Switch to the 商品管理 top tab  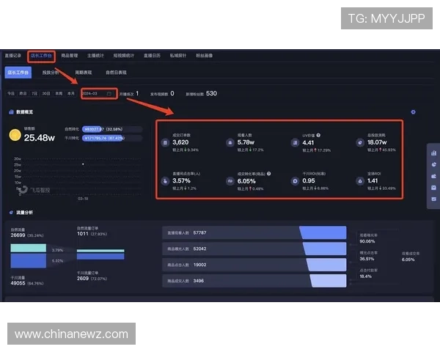[x=69, y=55]
